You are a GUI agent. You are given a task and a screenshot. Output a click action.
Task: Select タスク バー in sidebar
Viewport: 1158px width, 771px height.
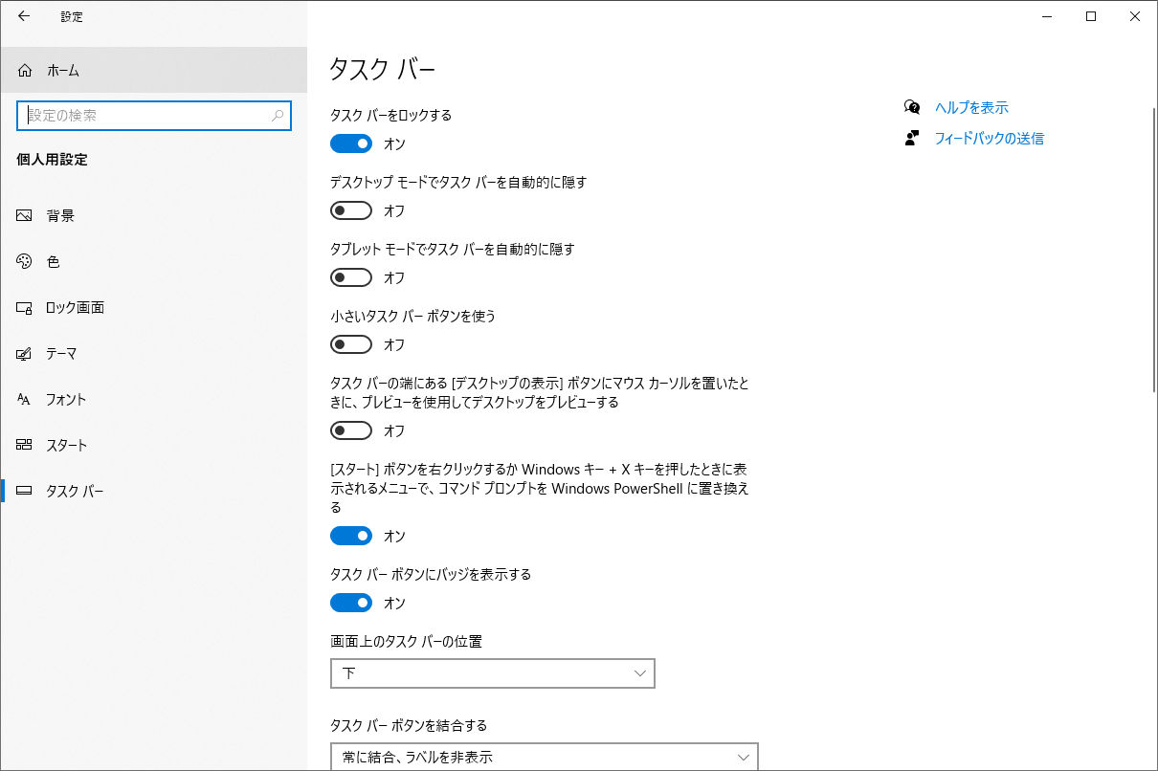pyautogui.click(x=153, y=492)
